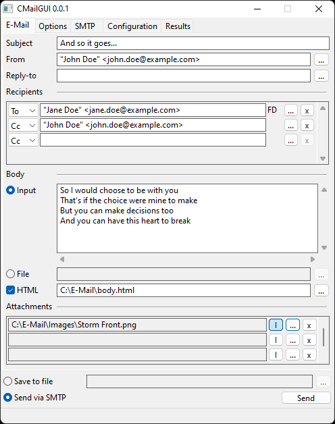Click Jane Doe recipient address field
This screenshot has height=424, width=335.
(x=153, y=110)
